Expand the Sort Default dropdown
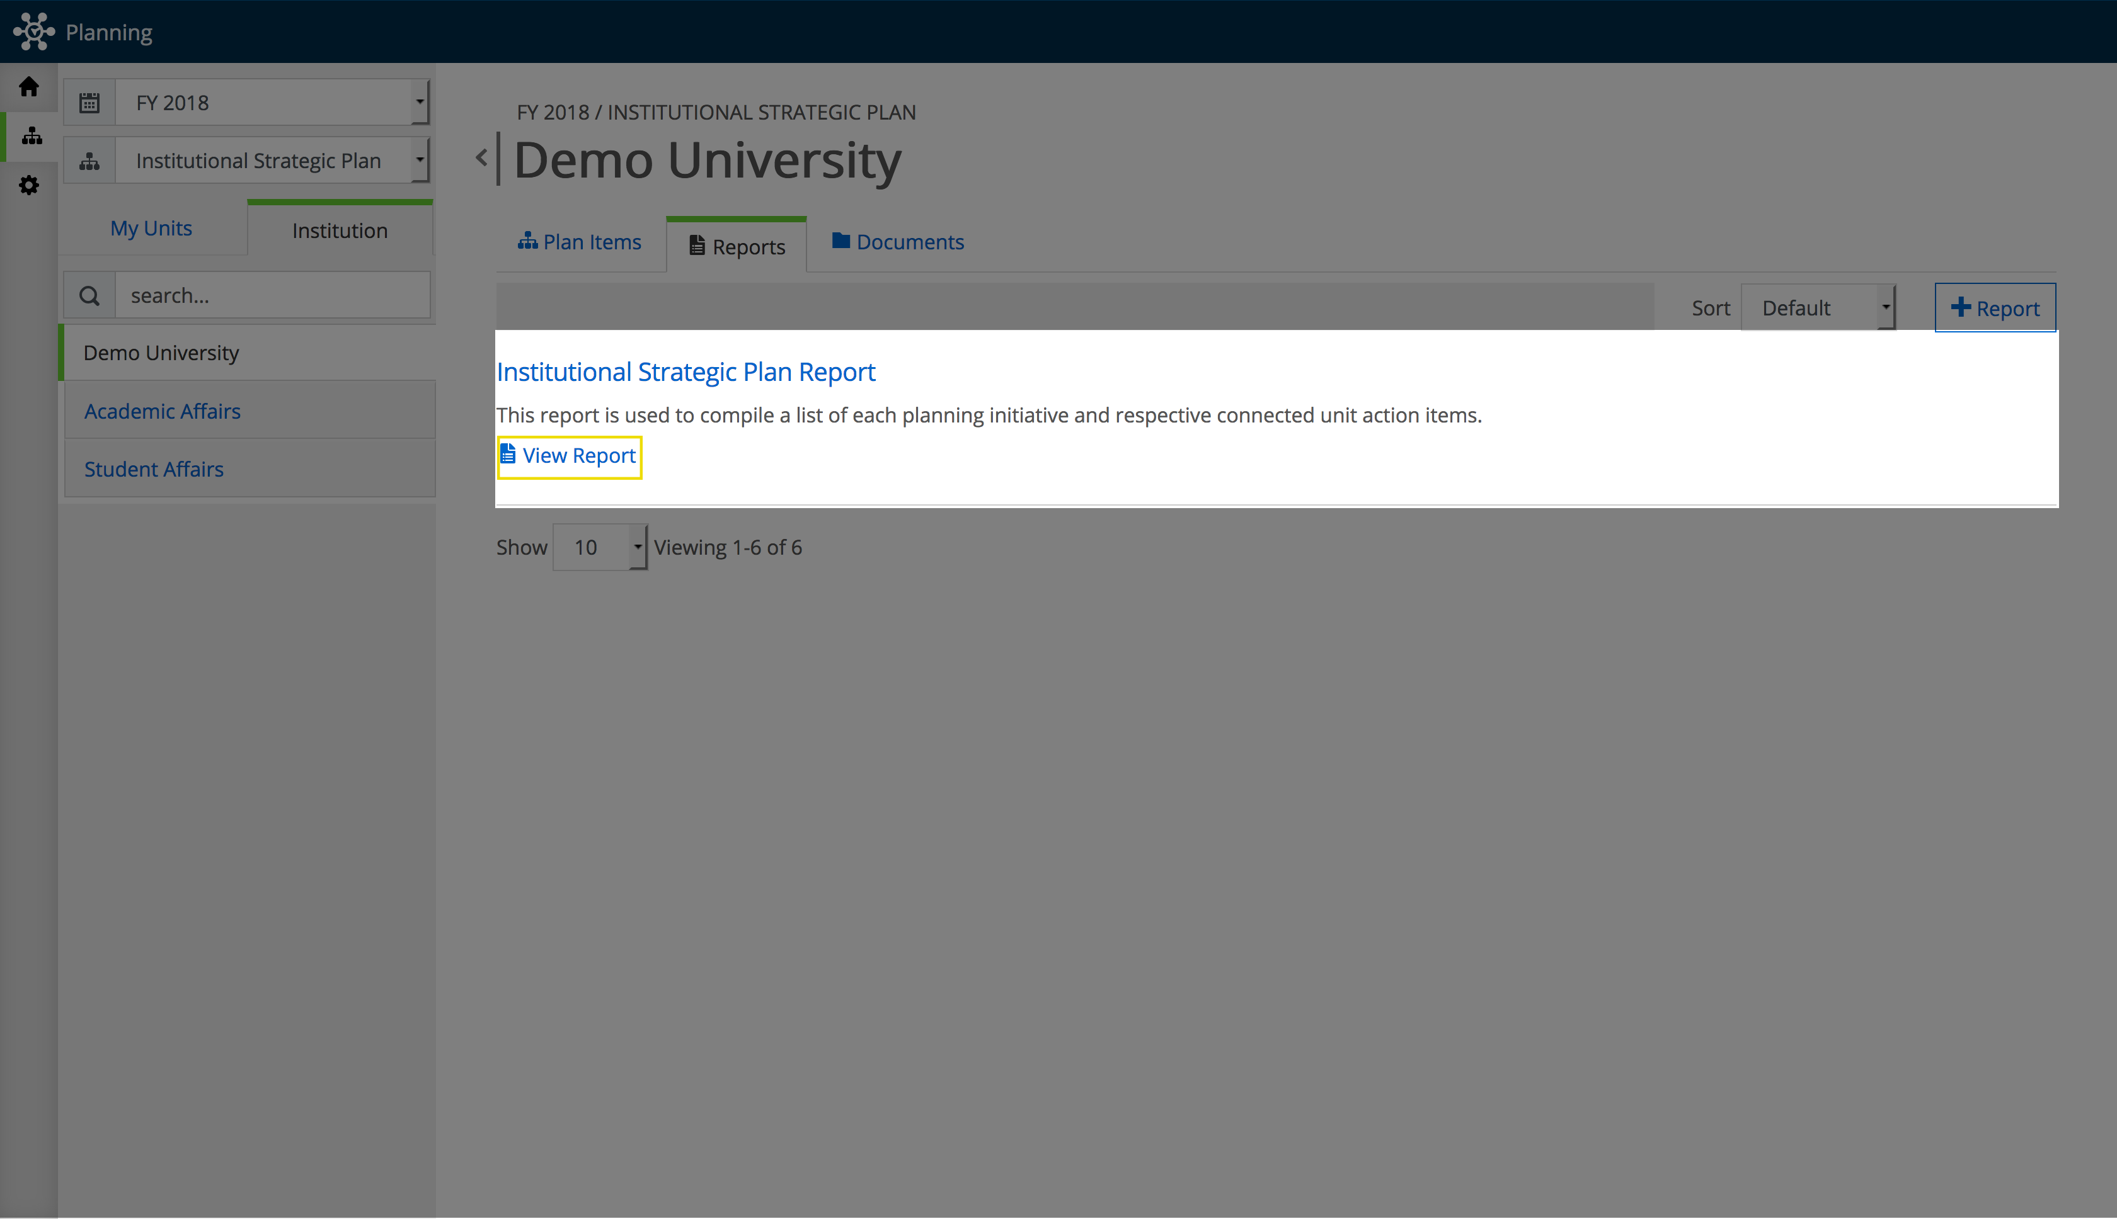Image resolution: width=2117 pixels, height=1219 pixels. 1818,308
